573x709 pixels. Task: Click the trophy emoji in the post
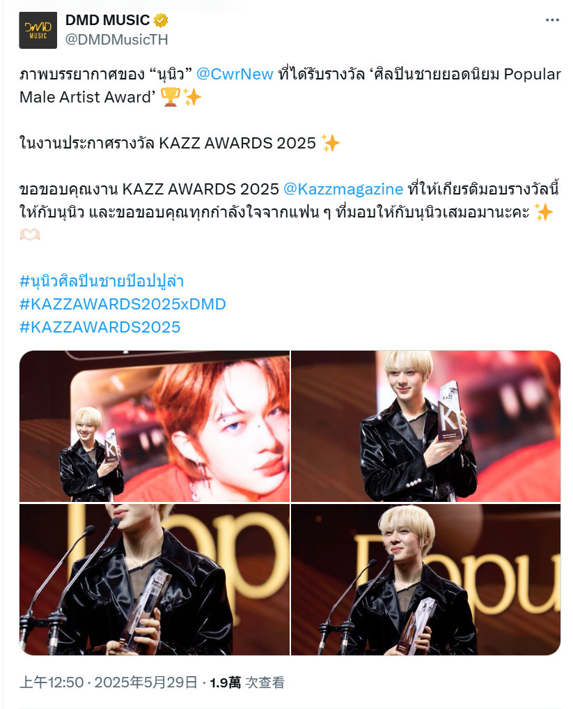[171, 97]
